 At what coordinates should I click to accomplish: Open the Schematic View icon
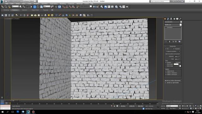tap(112, 7)
